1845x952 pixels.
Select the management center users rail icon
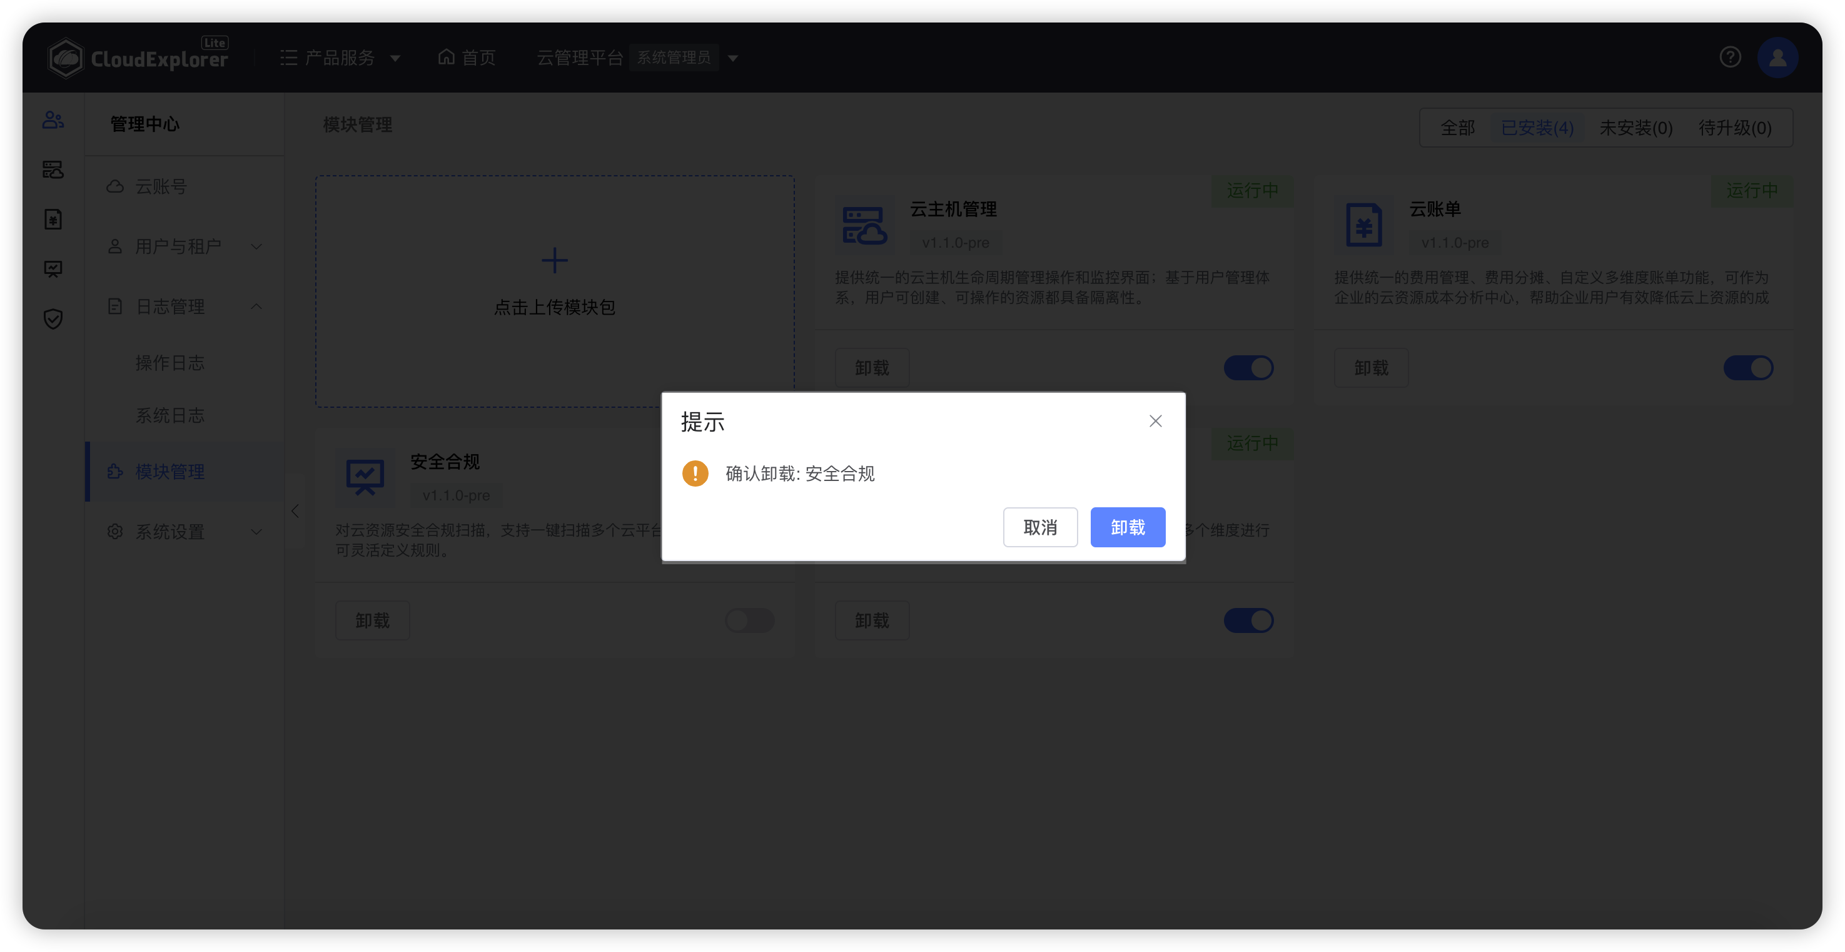click(53, 119)
